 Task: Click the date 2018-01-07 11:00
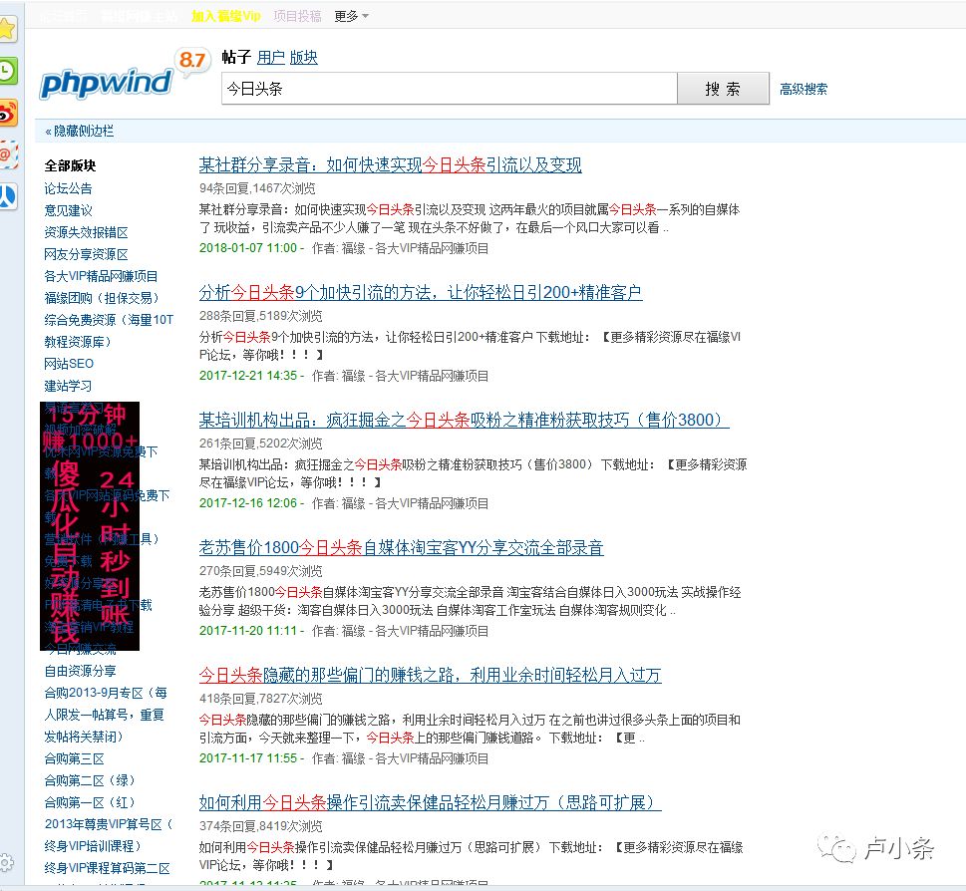click(x=248, y=248)
